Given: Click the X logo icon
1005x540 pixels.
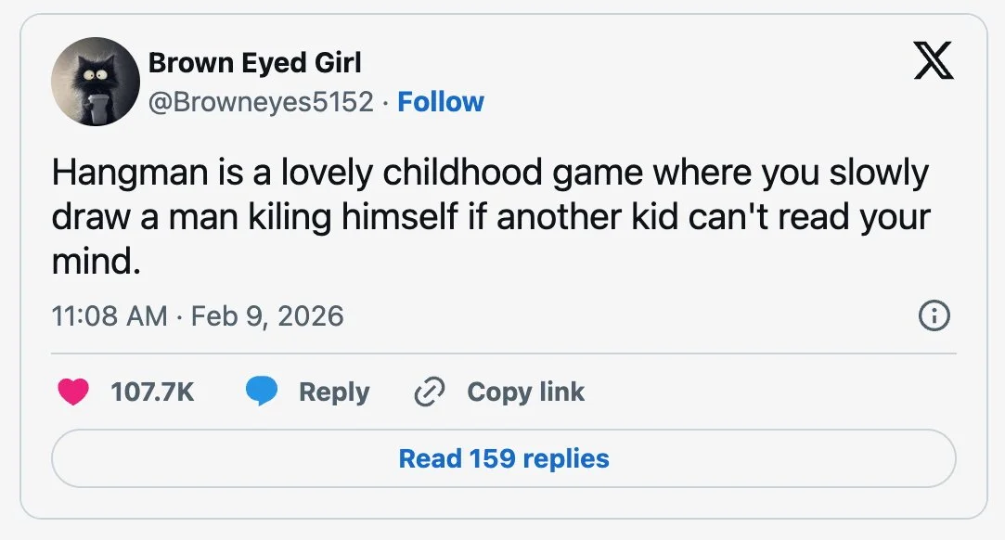Looking at the screenshot, I should click(x=934, y=63).
